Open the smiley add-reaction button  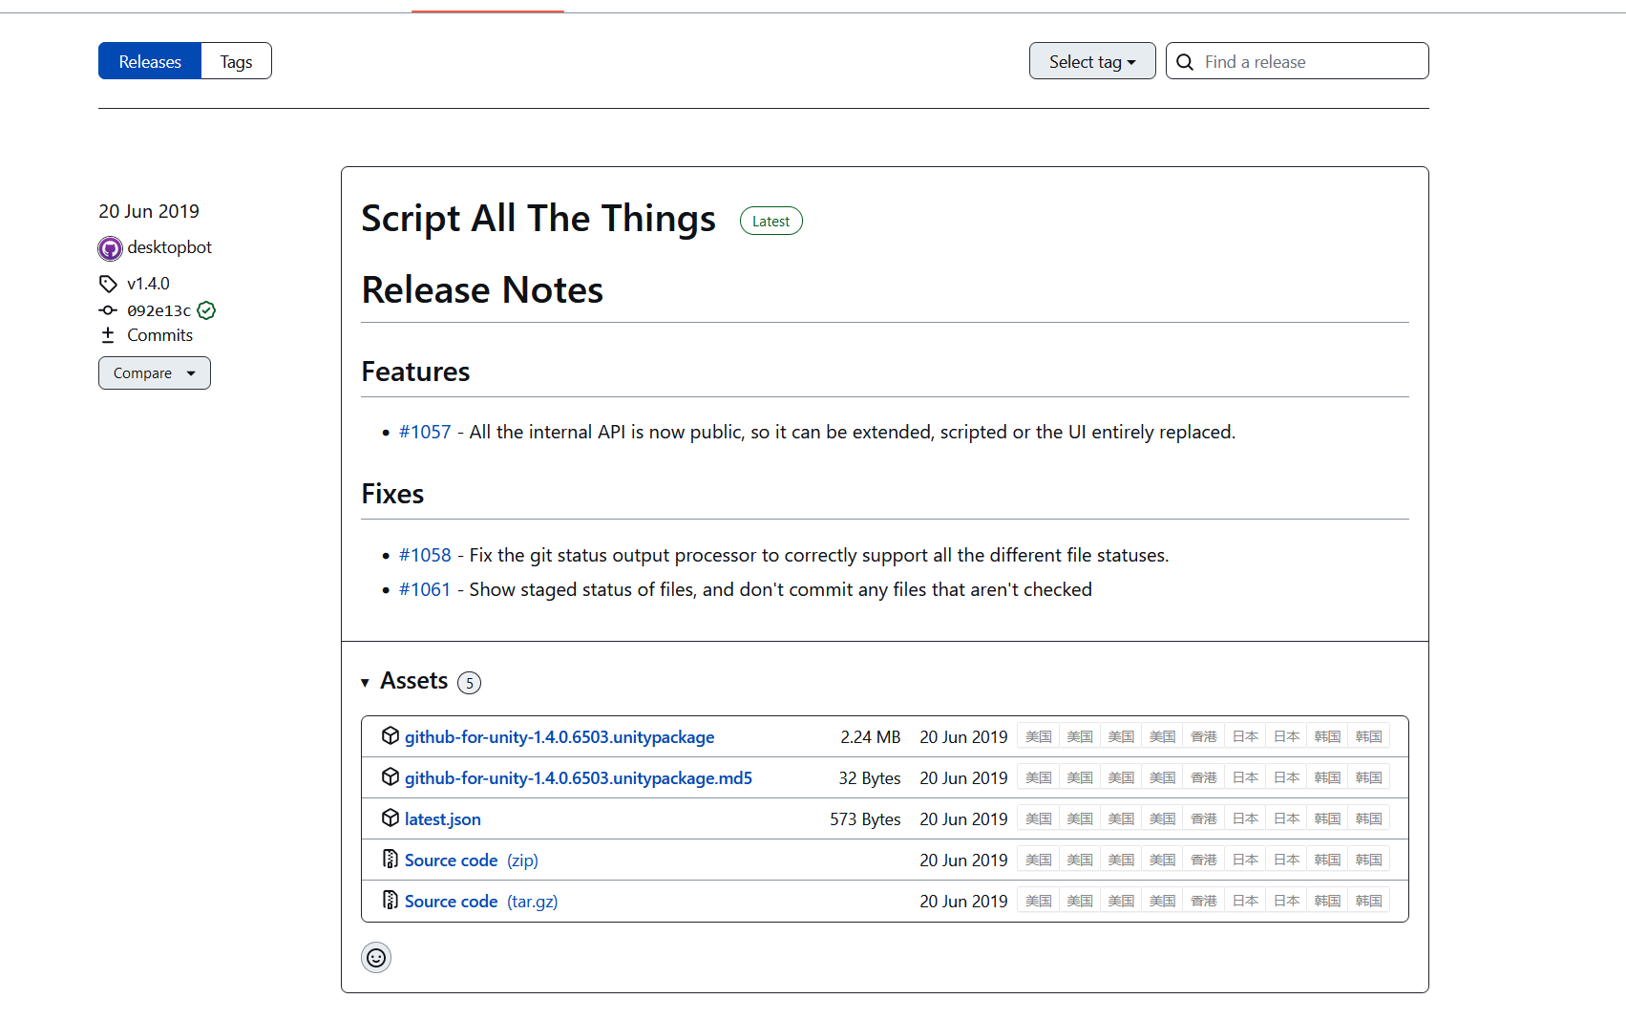pos(376,958)
